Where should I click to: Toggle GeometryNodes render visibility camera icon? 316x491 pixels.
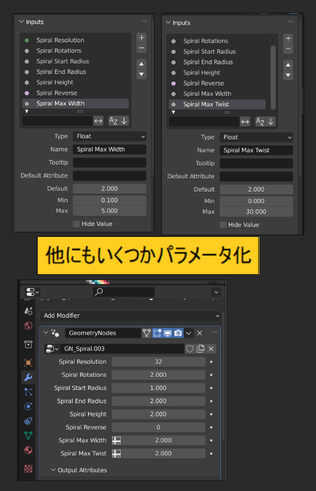(x=178, y=333)
